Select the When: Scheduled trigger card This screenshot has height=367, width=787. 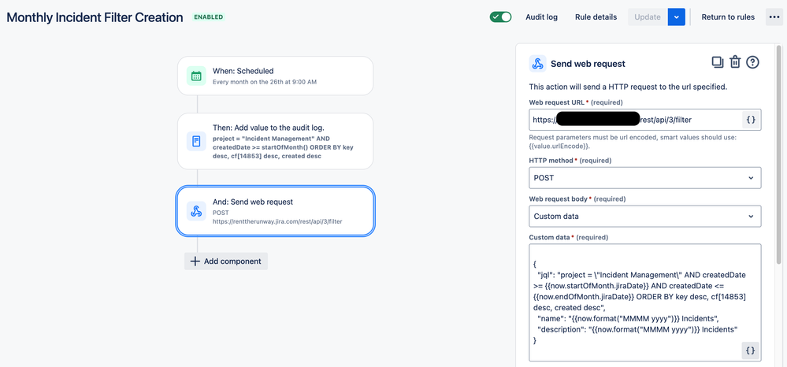(x=275, y=76)
